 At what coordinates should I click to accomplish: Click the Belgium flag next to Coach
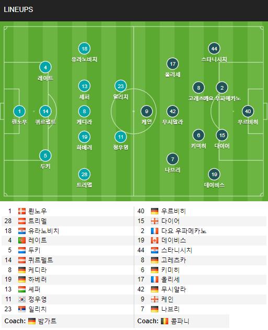tap(165, 321)
